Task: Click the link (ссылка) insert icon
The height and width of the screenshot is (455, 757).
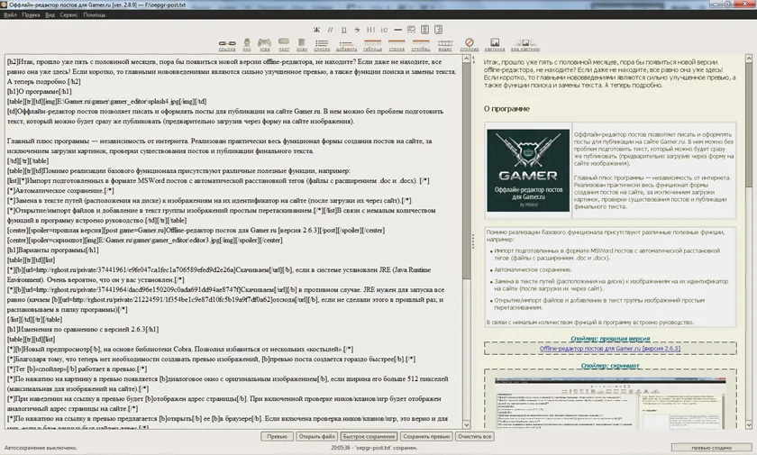Action: click(227, 43)
